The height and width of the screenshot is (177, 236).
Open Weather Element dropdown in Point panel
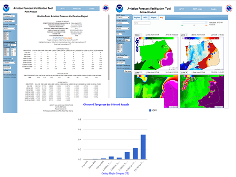point(9,21)
